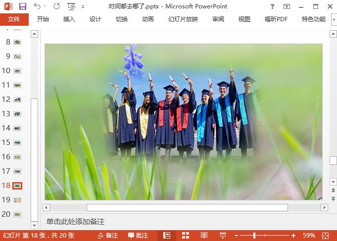The image size is (337, 241).
Task: Fit slide to current window icon
Action: tap(326, 236)
